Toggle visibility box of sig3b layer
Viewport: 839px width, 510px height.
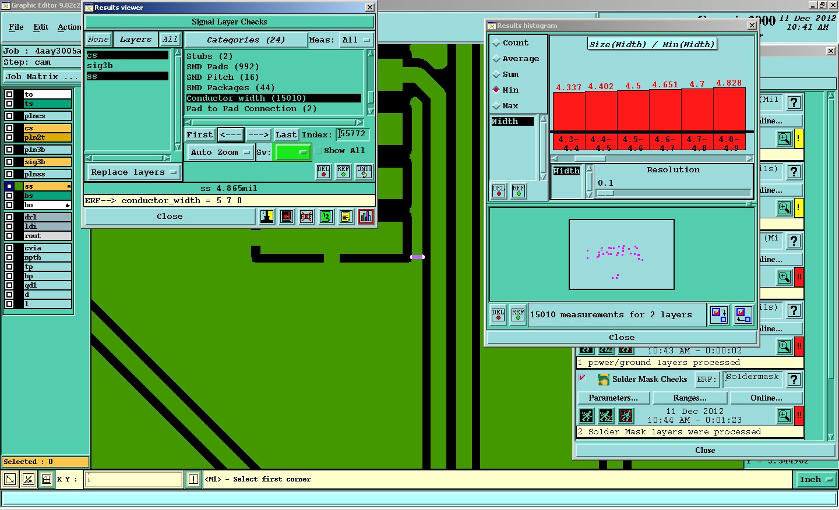click(9, 162)
